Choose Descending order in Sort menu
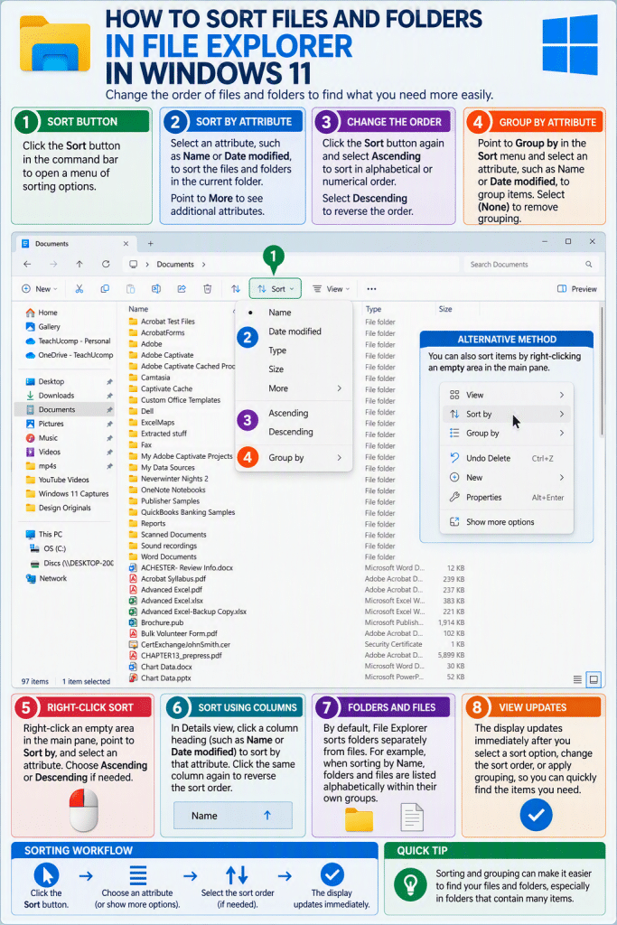Screen dimensions: 617x925 294,433
